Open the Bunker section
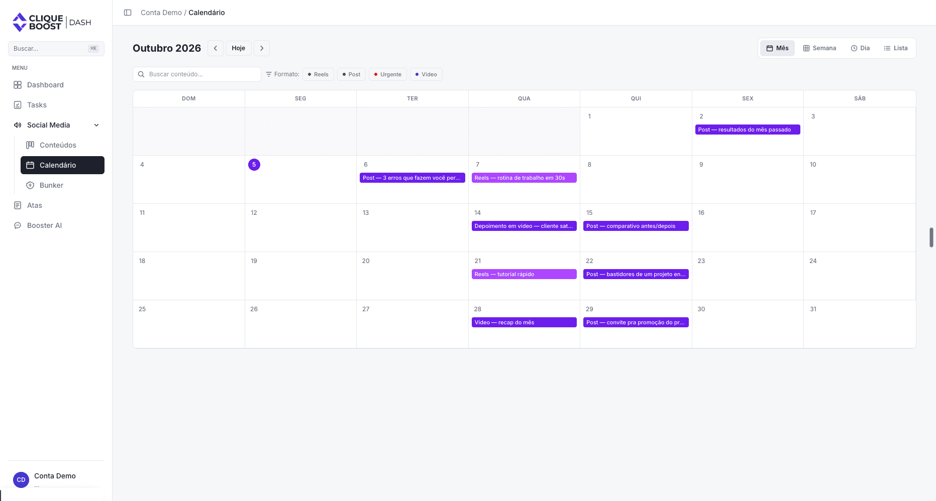Viewport: 936px width, 501px height. [62, 185]
